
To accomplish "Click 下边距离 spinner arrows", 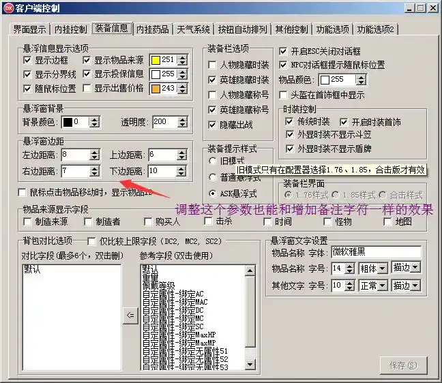I will point(182,171).
